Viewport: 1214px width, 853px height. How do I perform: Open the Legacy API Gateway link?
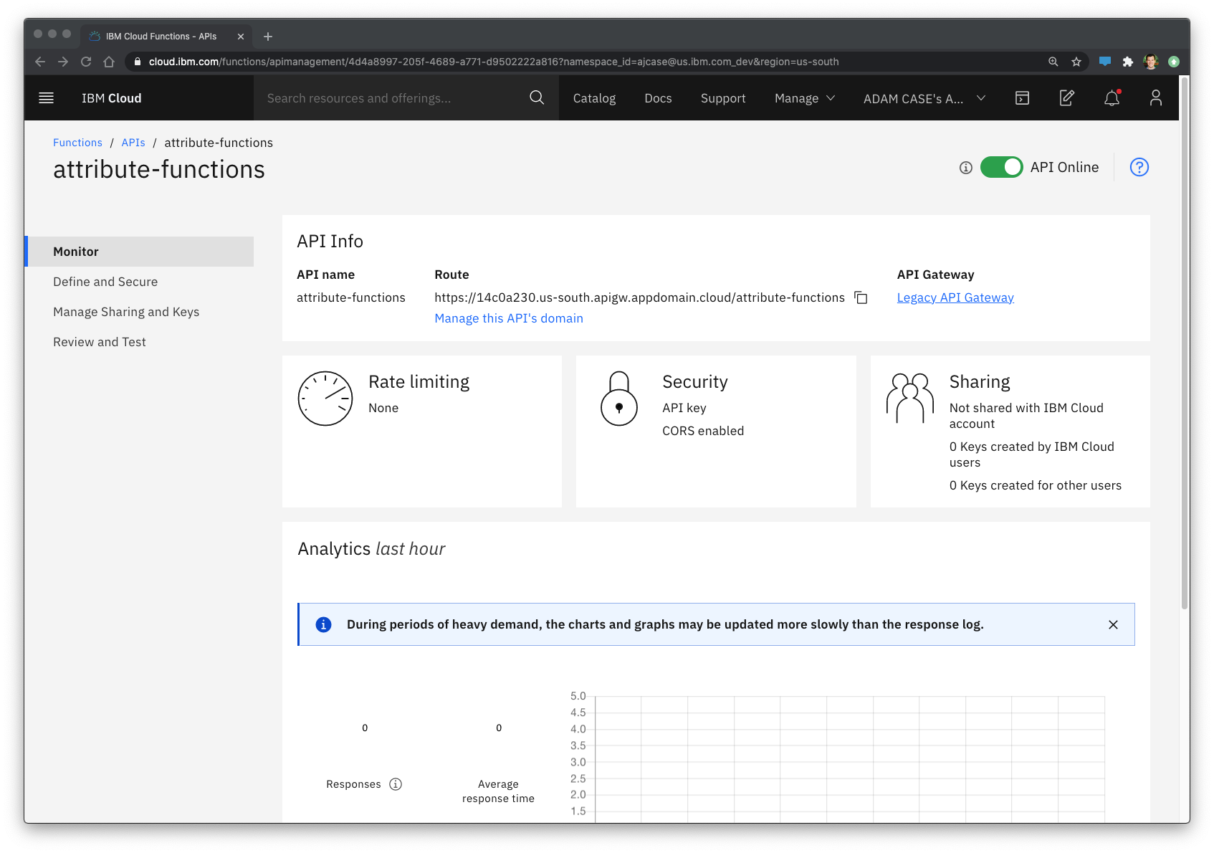click(955, 297)
